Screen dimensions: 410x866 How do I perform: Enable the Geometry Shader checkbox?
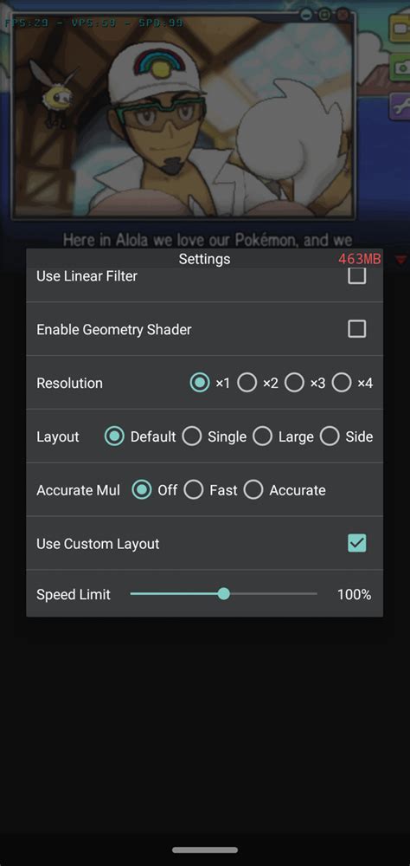357,329
